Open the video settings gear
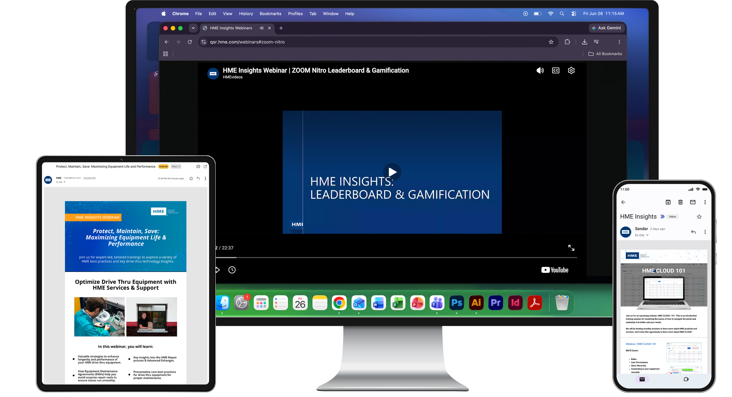The image size is (732, 397). 571,71
